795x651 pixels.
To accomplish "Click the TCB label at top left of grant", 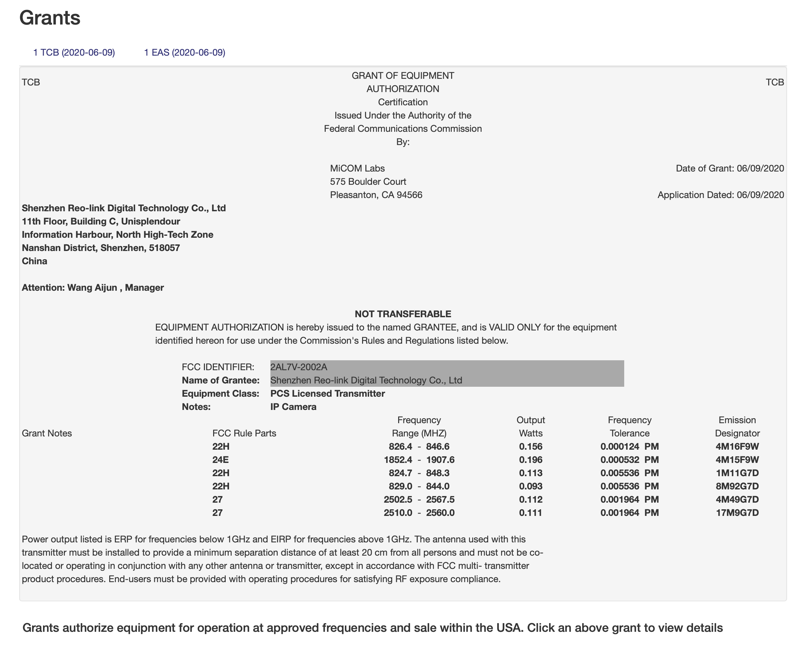I will (31, 82).
